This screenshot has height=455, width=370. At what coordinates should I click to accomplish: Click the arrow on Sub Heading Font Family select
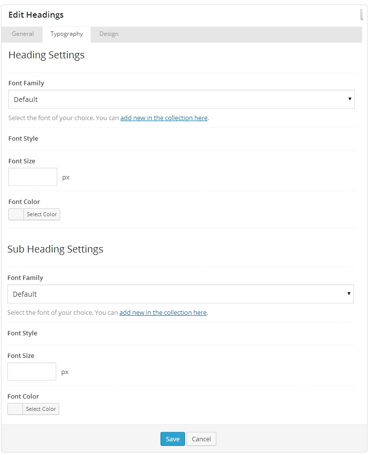(348, 294)
